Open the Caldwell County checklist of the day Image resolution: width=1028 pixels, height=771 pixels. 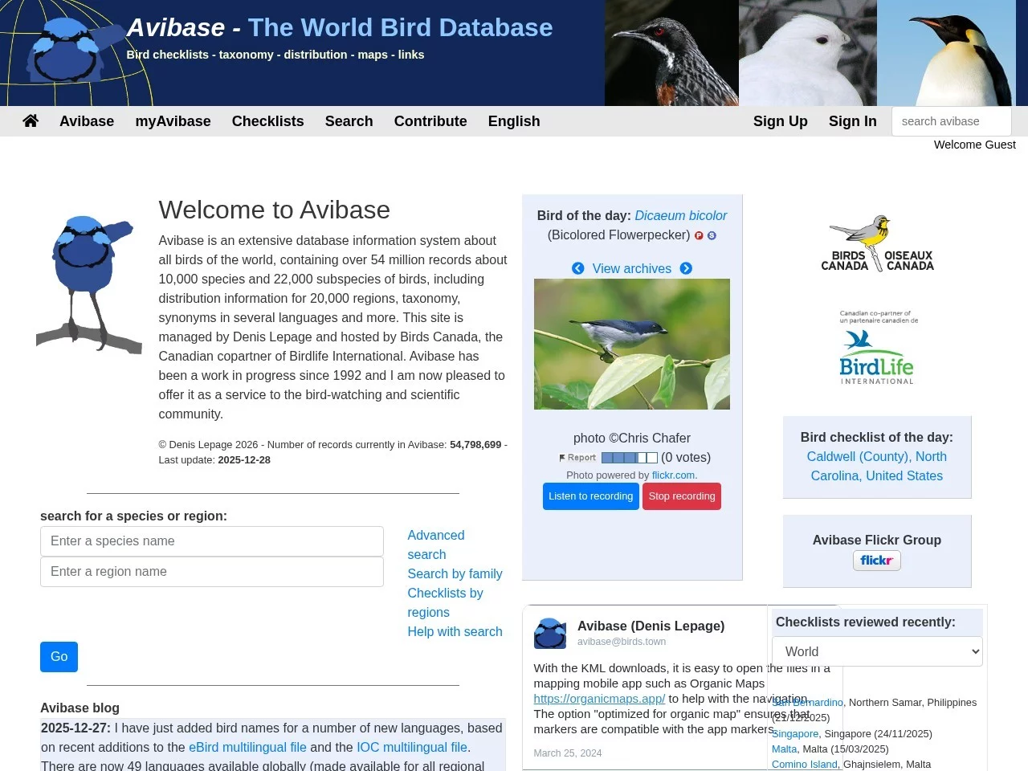pyautogui.click(x=876, y=466)
